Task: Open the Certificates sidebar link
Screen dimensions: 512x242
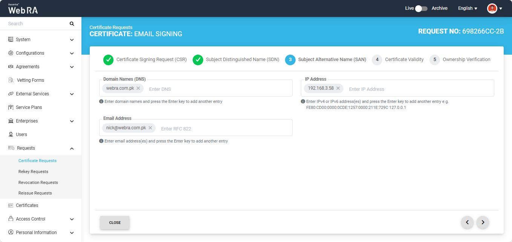Action: pyautogui.click(x=27, y=205)
